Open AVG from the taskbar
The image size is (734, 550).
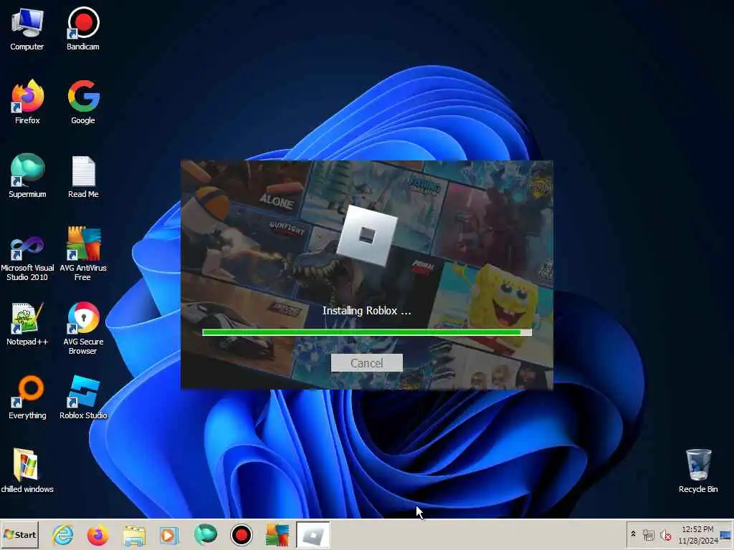[277, 535]
